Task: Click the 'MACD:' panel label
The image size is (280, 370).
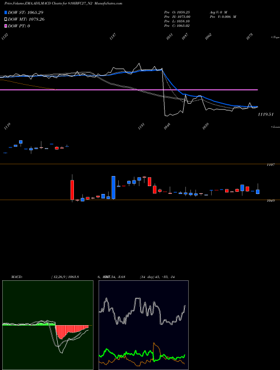Action: [x=16, y=277]
